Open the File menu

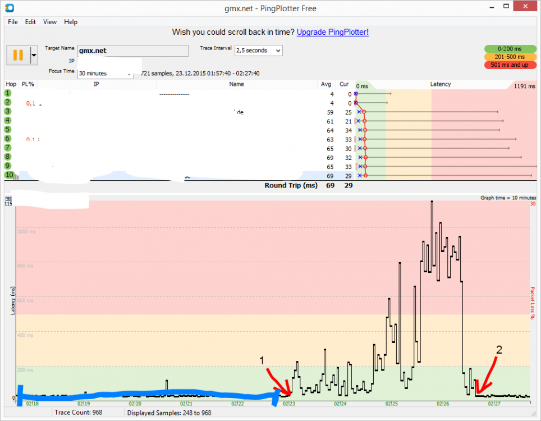(x=13, y=22)
